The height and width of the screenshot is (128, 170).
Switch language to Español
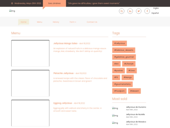coord(155,13)
